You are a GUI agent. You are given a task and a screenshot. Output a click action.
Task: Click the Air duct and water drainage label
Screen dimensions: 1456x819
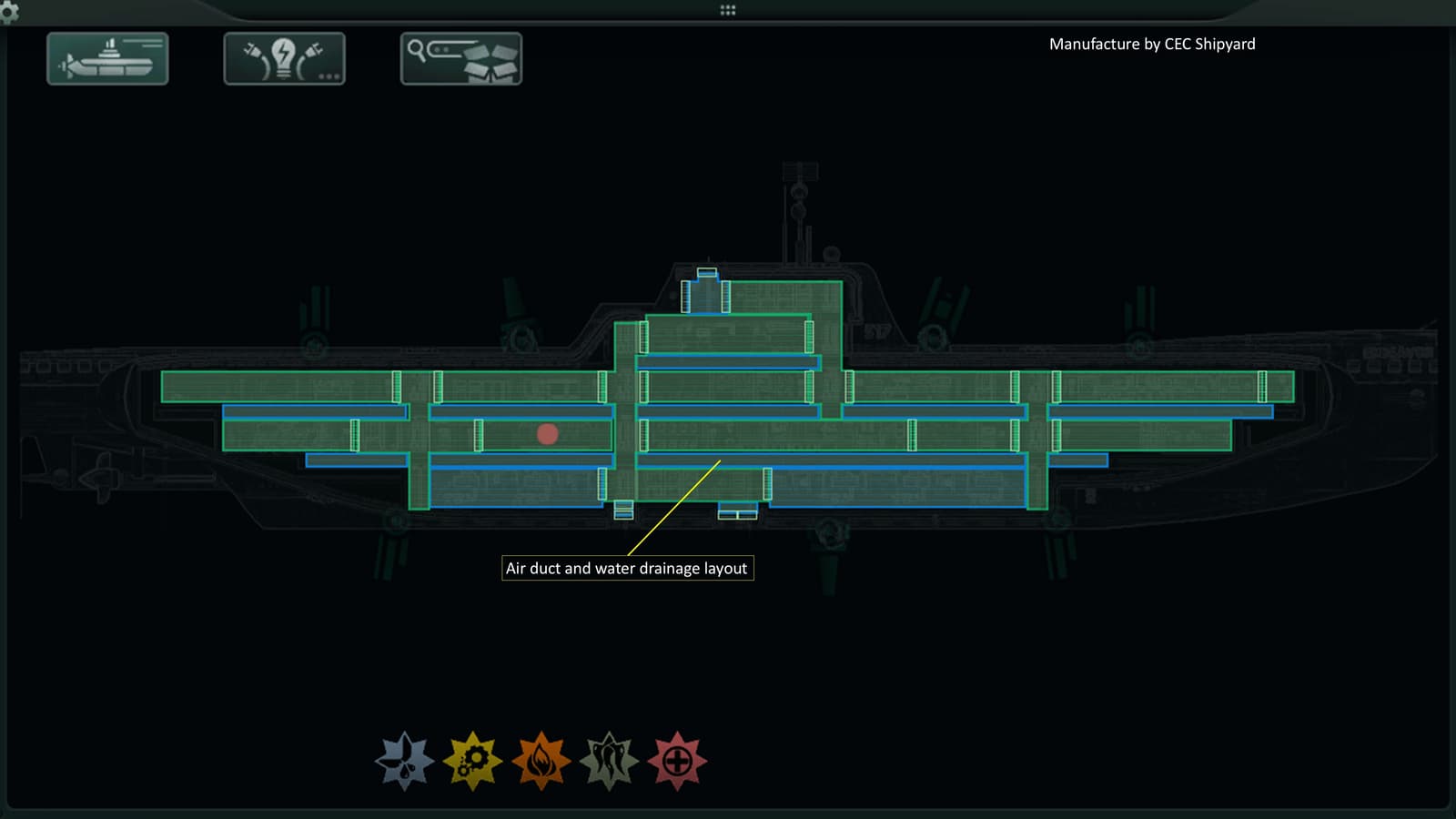pyautogui.click(x=627, y=568)
